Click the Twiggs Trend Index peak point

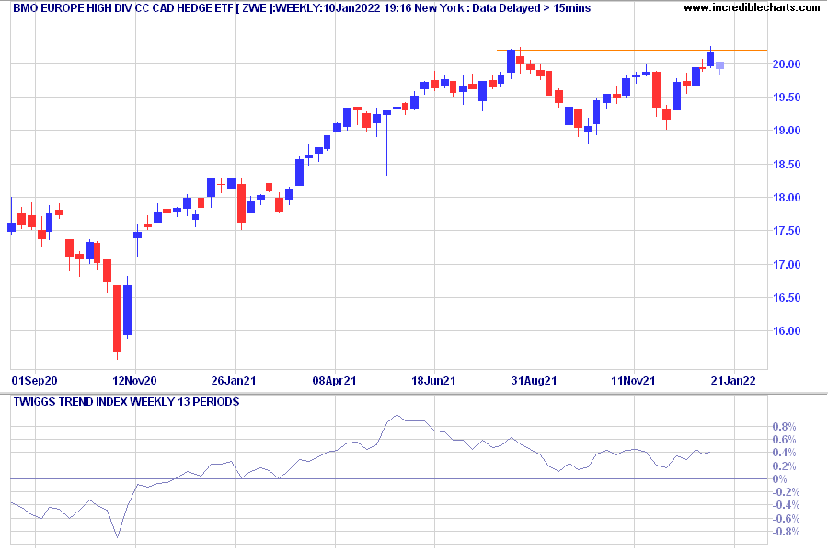[x=397, y=415]
